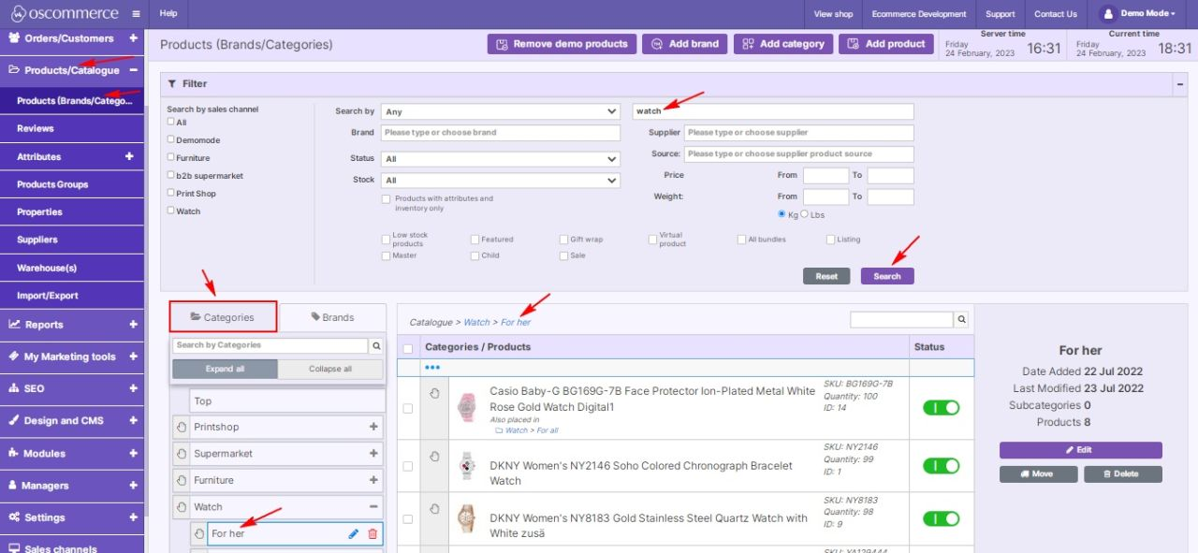
Task: Click the Brand filter input field
Action: tap(501, 133)
